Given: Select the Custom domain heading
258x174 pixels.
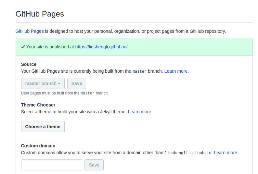Looking at the screenshot, I should [x=38, y=146].
